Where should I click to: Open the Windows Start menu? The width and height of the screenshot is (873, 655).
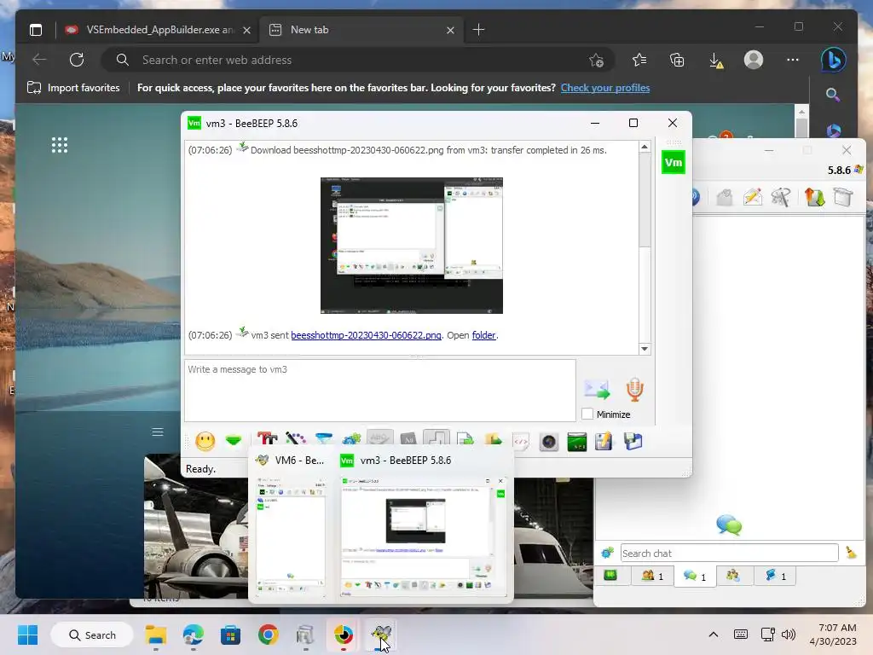(27, 635)
